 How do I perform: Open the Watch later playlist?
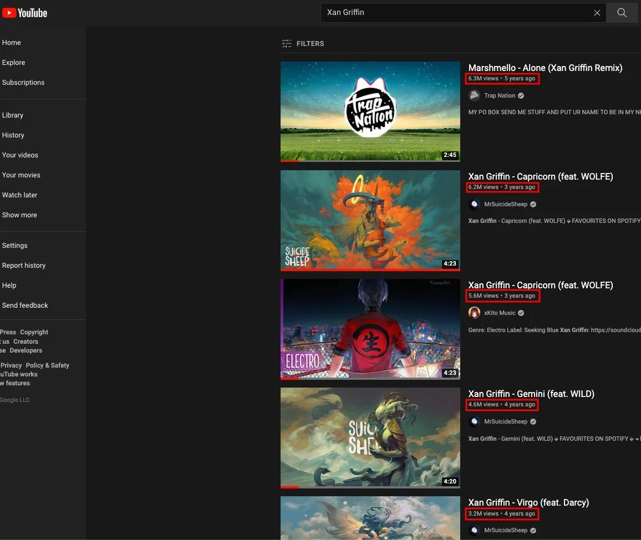pos(19,195)
